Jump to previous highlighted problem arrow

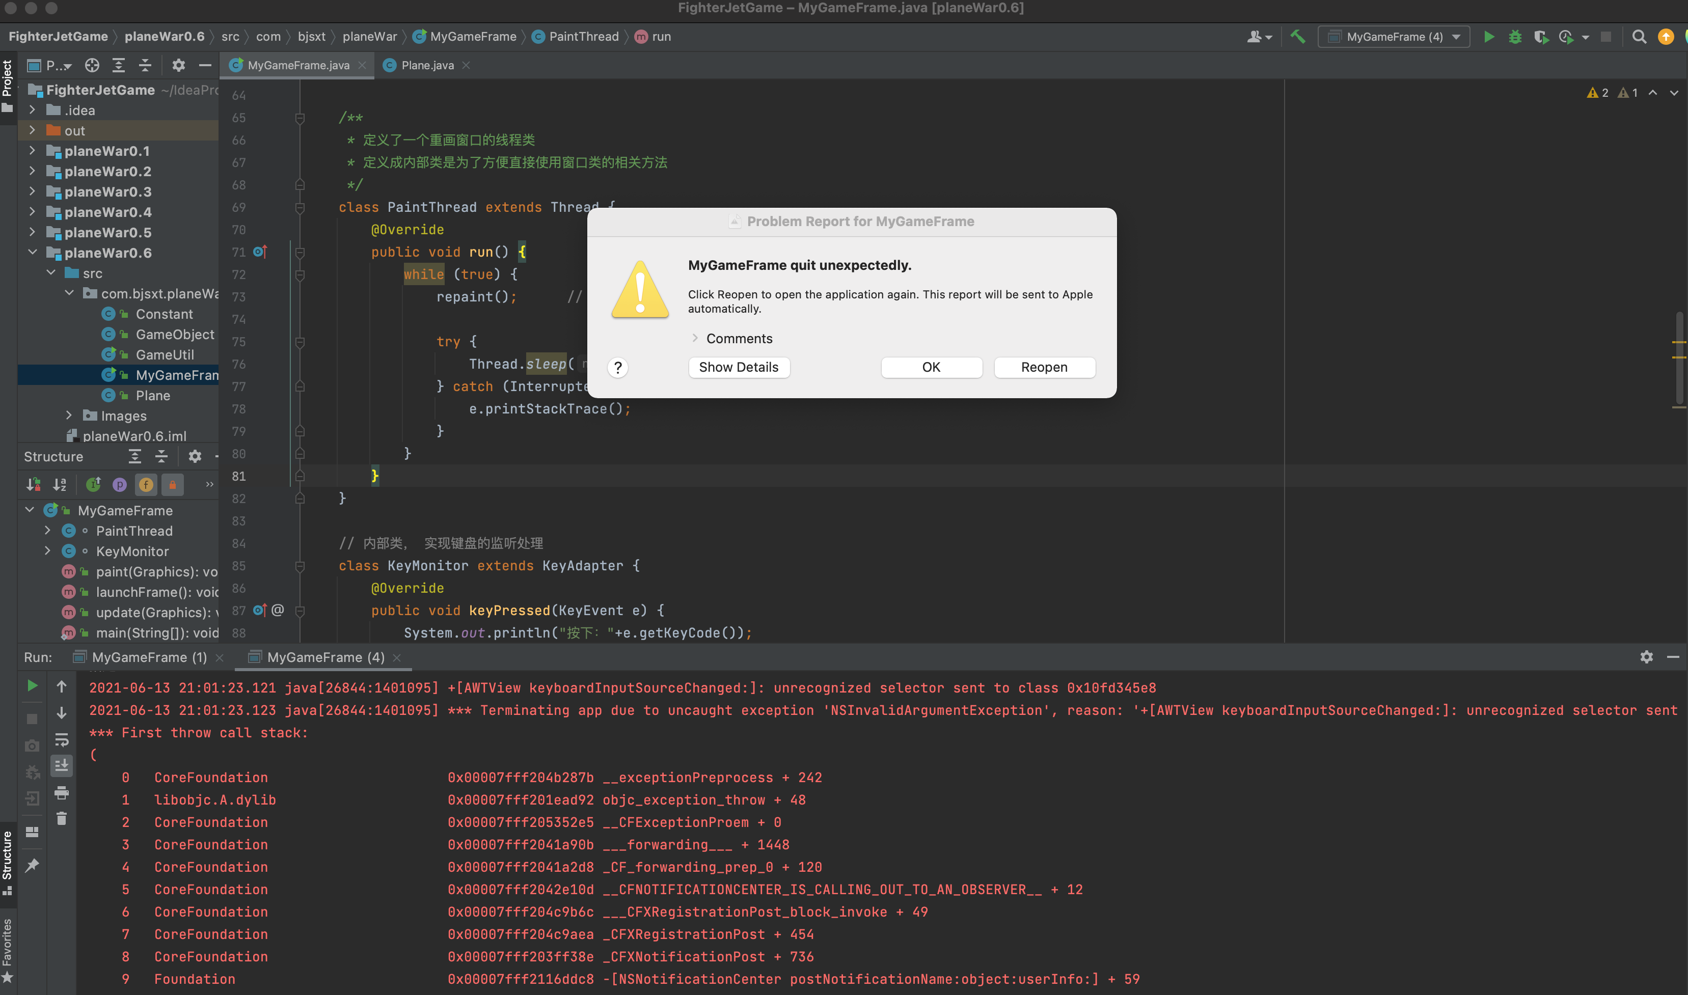(x=1652, y=93)
